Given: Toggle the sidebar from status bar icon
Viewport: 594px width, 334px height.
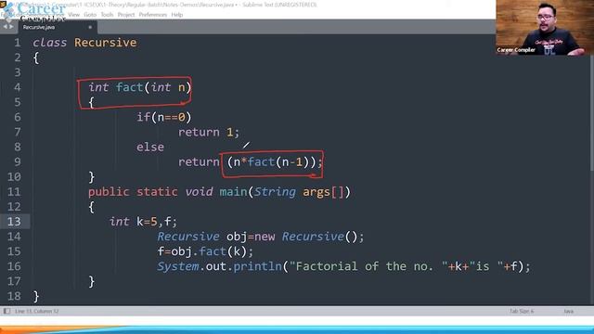Looking at the screenshot, I should tap(6, 311).
